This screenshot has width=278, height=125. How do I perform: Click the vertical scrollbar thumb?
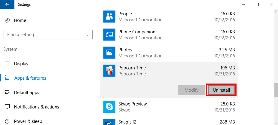(x=276, y=90)
